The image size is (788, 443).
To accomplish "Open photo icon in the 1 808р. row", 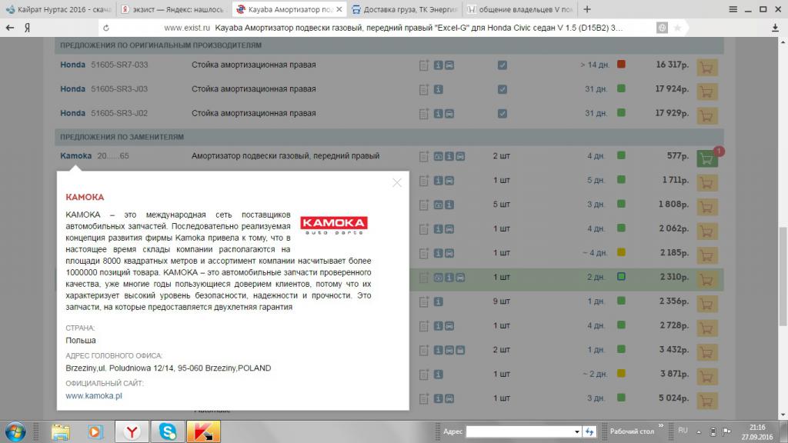I will [x=438, y=205].
